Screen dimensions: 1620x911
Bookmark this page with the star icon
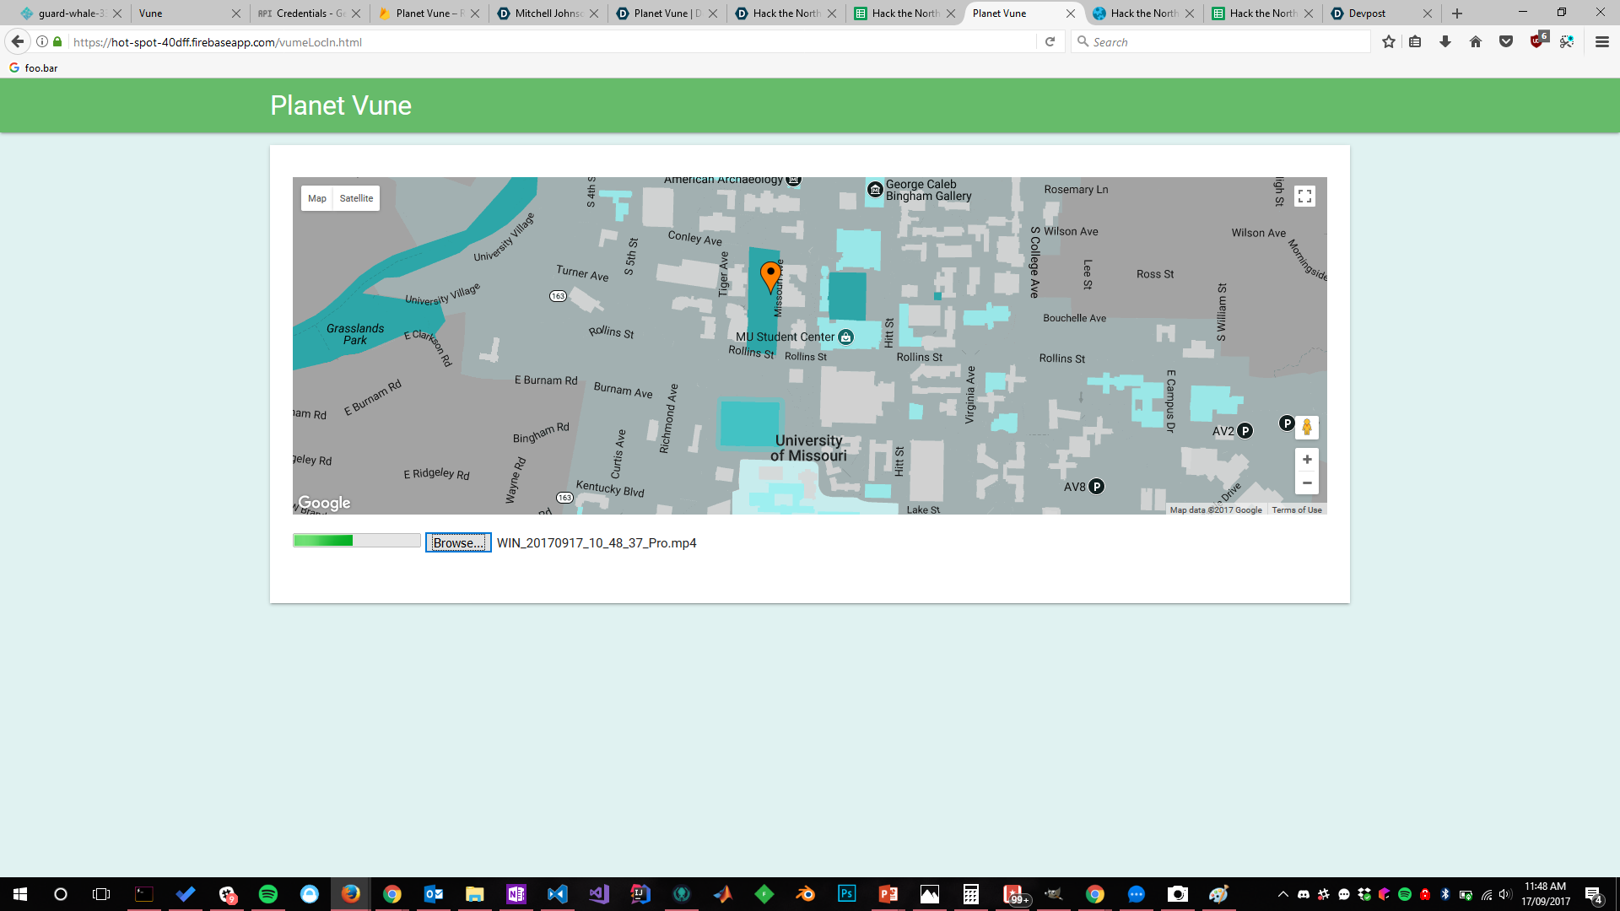tap(1388, 42)
